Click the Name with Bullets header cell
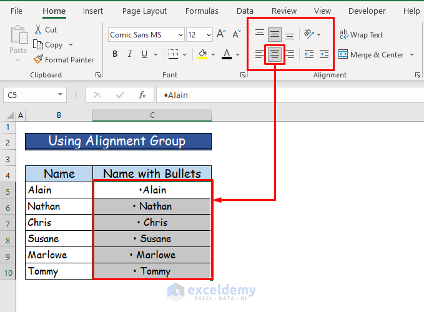This screenshot has height=312, width=424. point(152,173)
